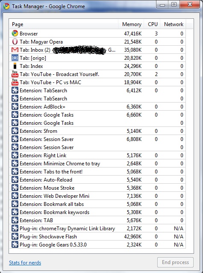Click puzzle icon beside Extension: AdBlock+

[x=15, y=106]
